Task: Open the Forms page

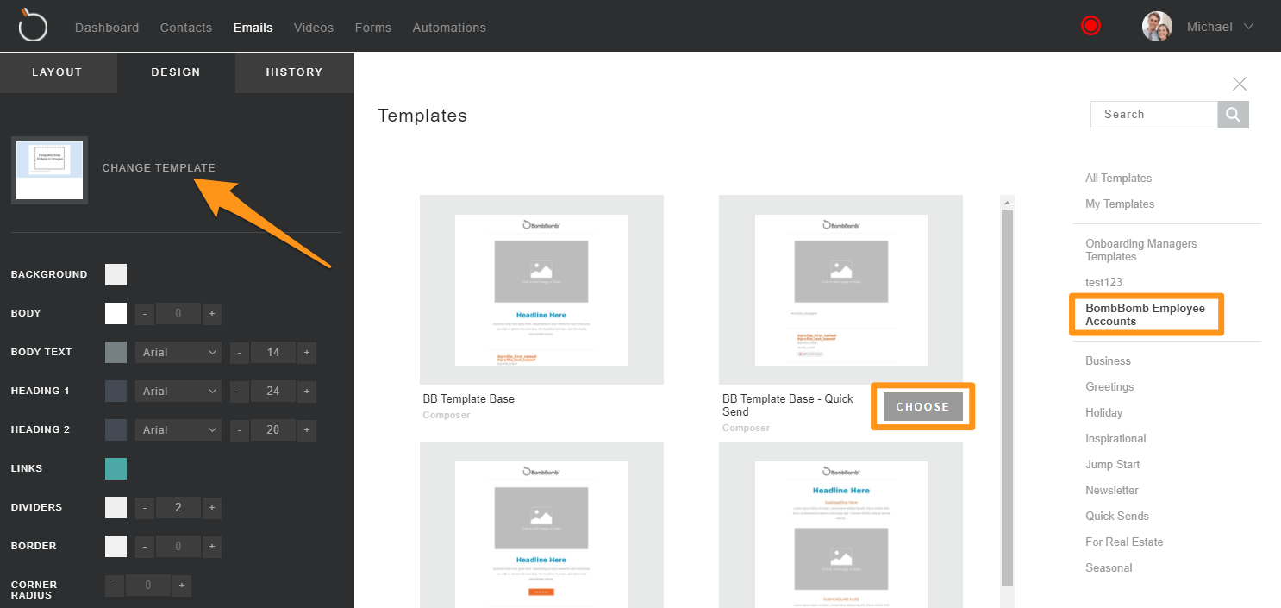Action: point(373,28)
